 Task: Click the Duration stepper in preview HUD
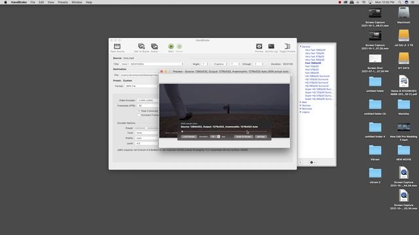point(219,136)
